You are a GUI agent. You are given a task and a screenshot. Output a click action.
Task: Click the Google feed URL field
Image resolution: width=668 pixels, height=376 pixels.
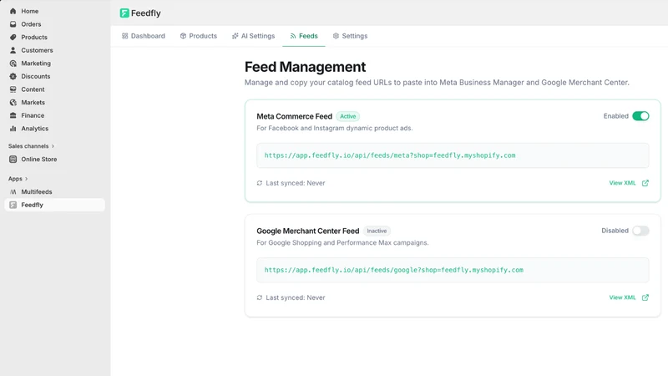tap(453, 270)
